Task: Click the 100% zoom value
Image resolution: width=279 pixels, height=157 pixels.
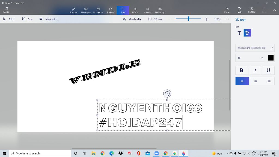Action: point(217,19)
